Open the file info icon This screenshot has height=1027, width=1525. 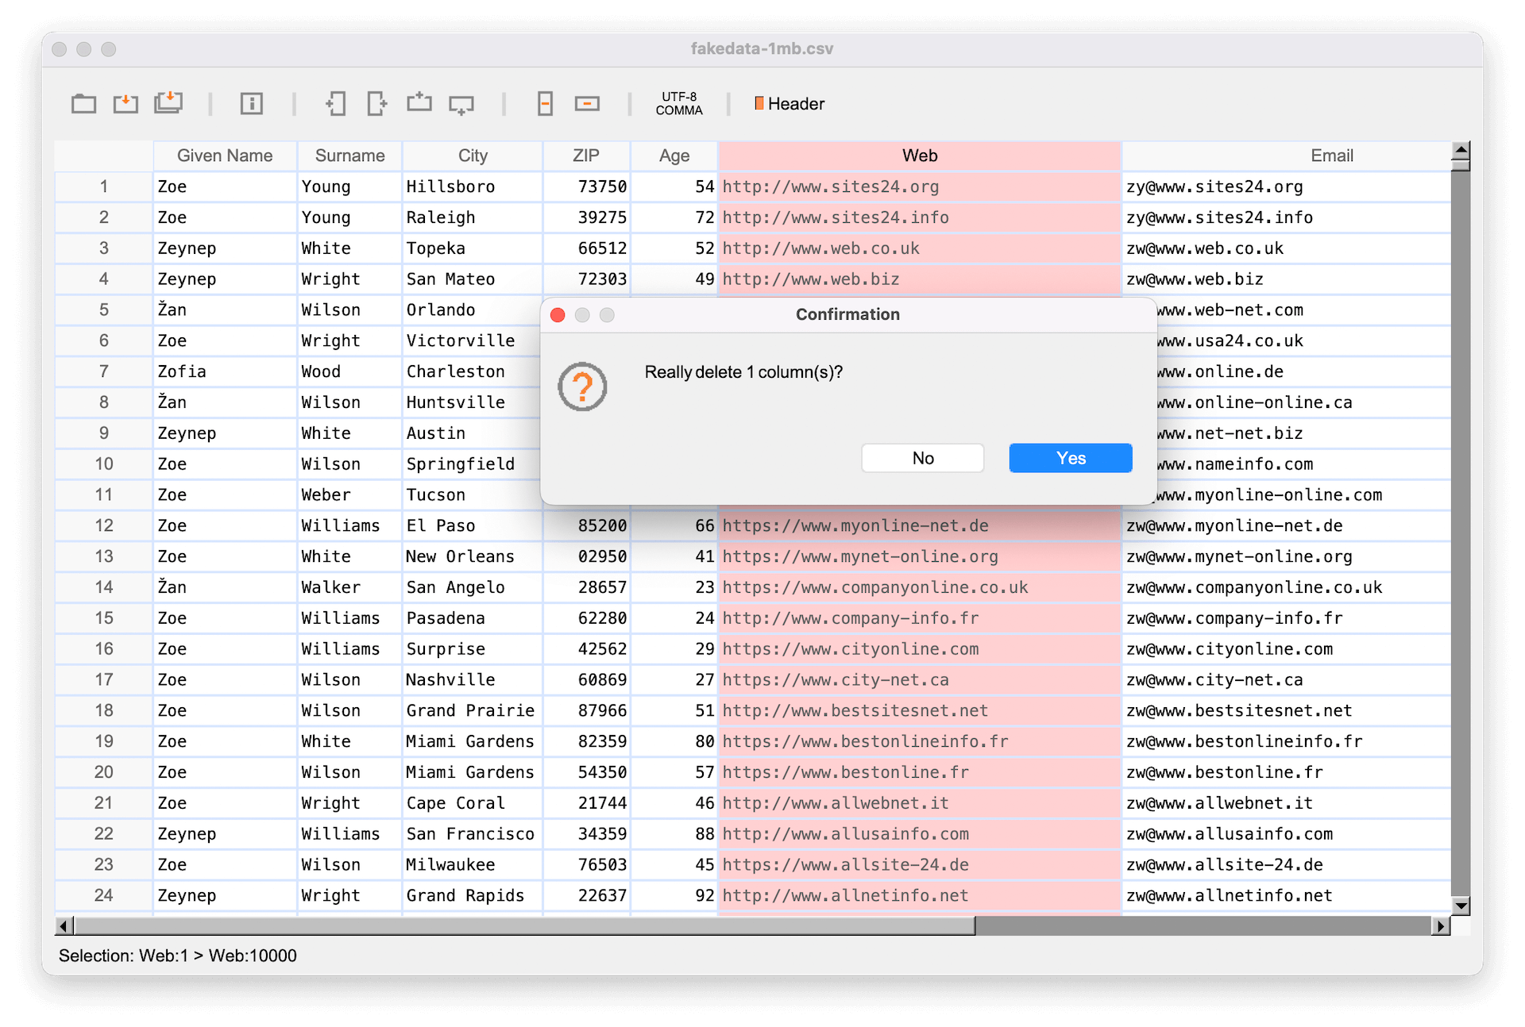[x=252, y=104]
